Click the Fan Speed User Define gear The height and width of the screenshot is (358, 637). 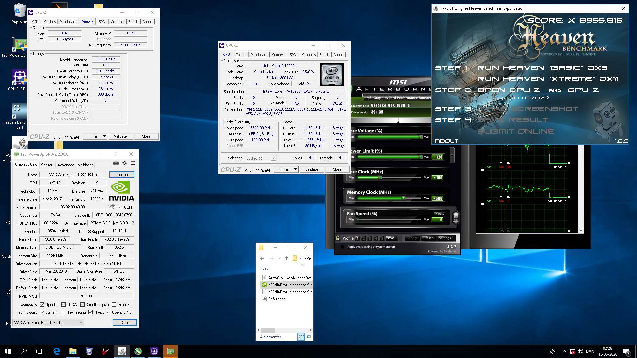pos(456,217)
